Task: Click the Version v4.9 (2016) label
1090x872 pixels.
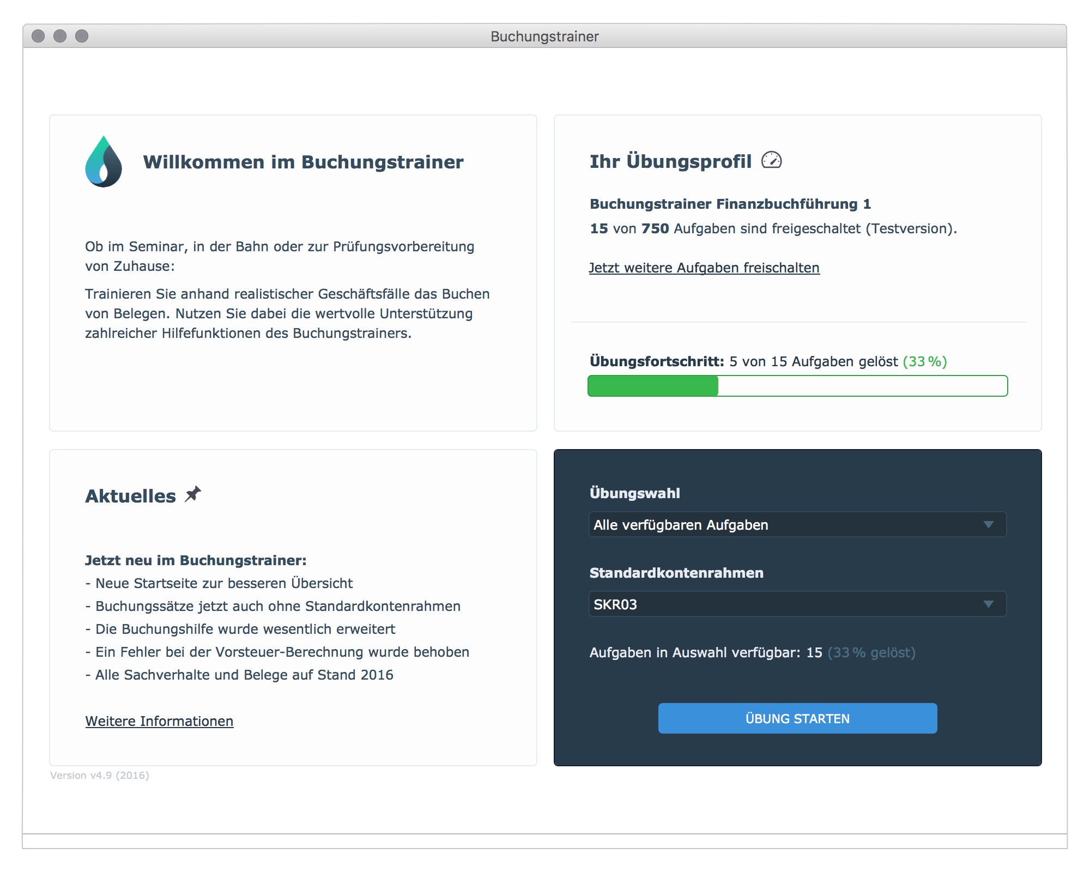Action: tap(100, 775)
